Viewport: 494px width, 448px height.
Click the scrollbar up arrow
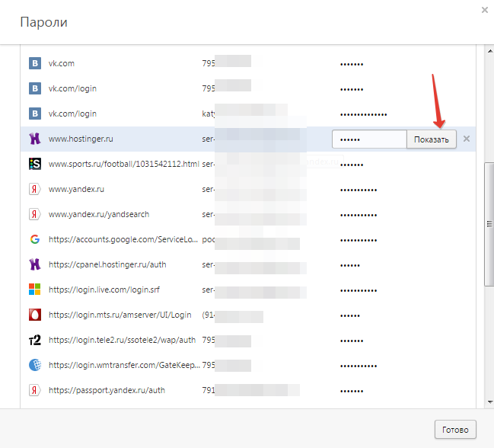coord(490,51)
